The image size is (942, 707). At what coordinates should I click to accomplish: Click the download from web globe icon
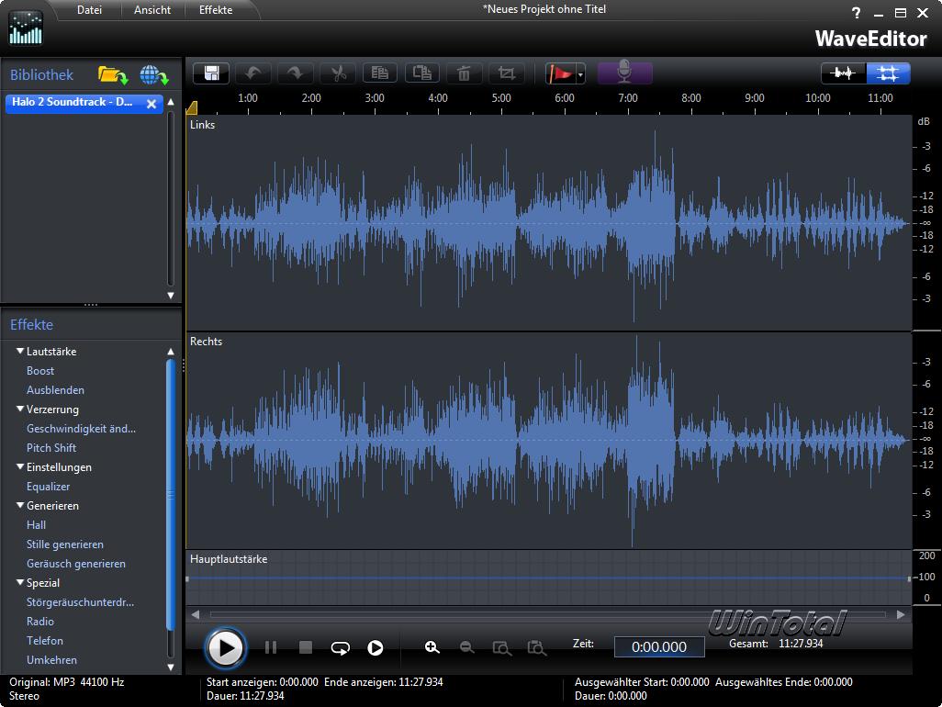pyautogui.click(x=153, y=75)
